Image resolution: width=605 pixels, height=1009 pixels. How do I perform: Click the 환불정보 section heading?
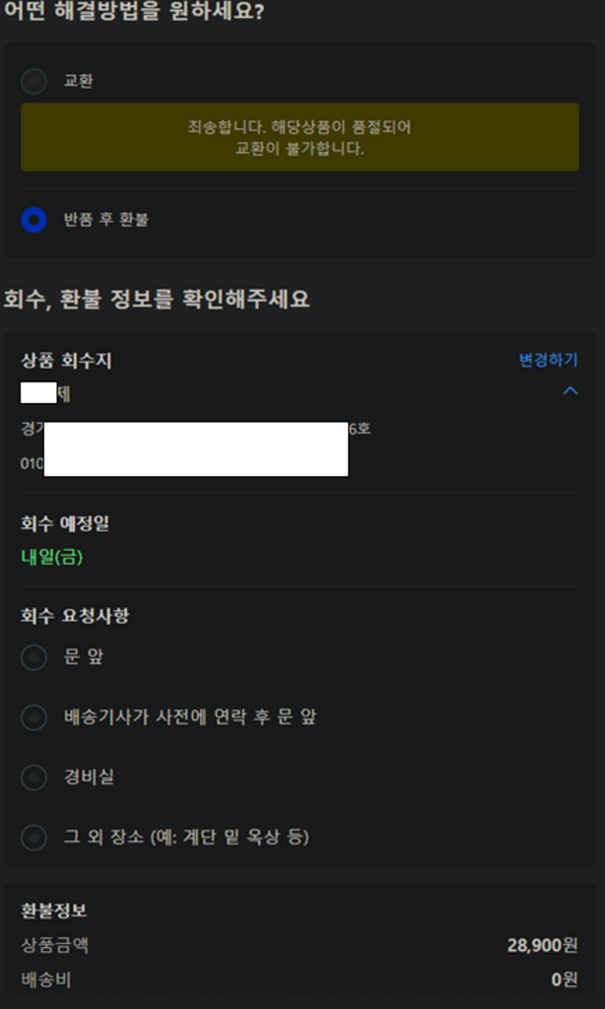[x=54, y=910]
